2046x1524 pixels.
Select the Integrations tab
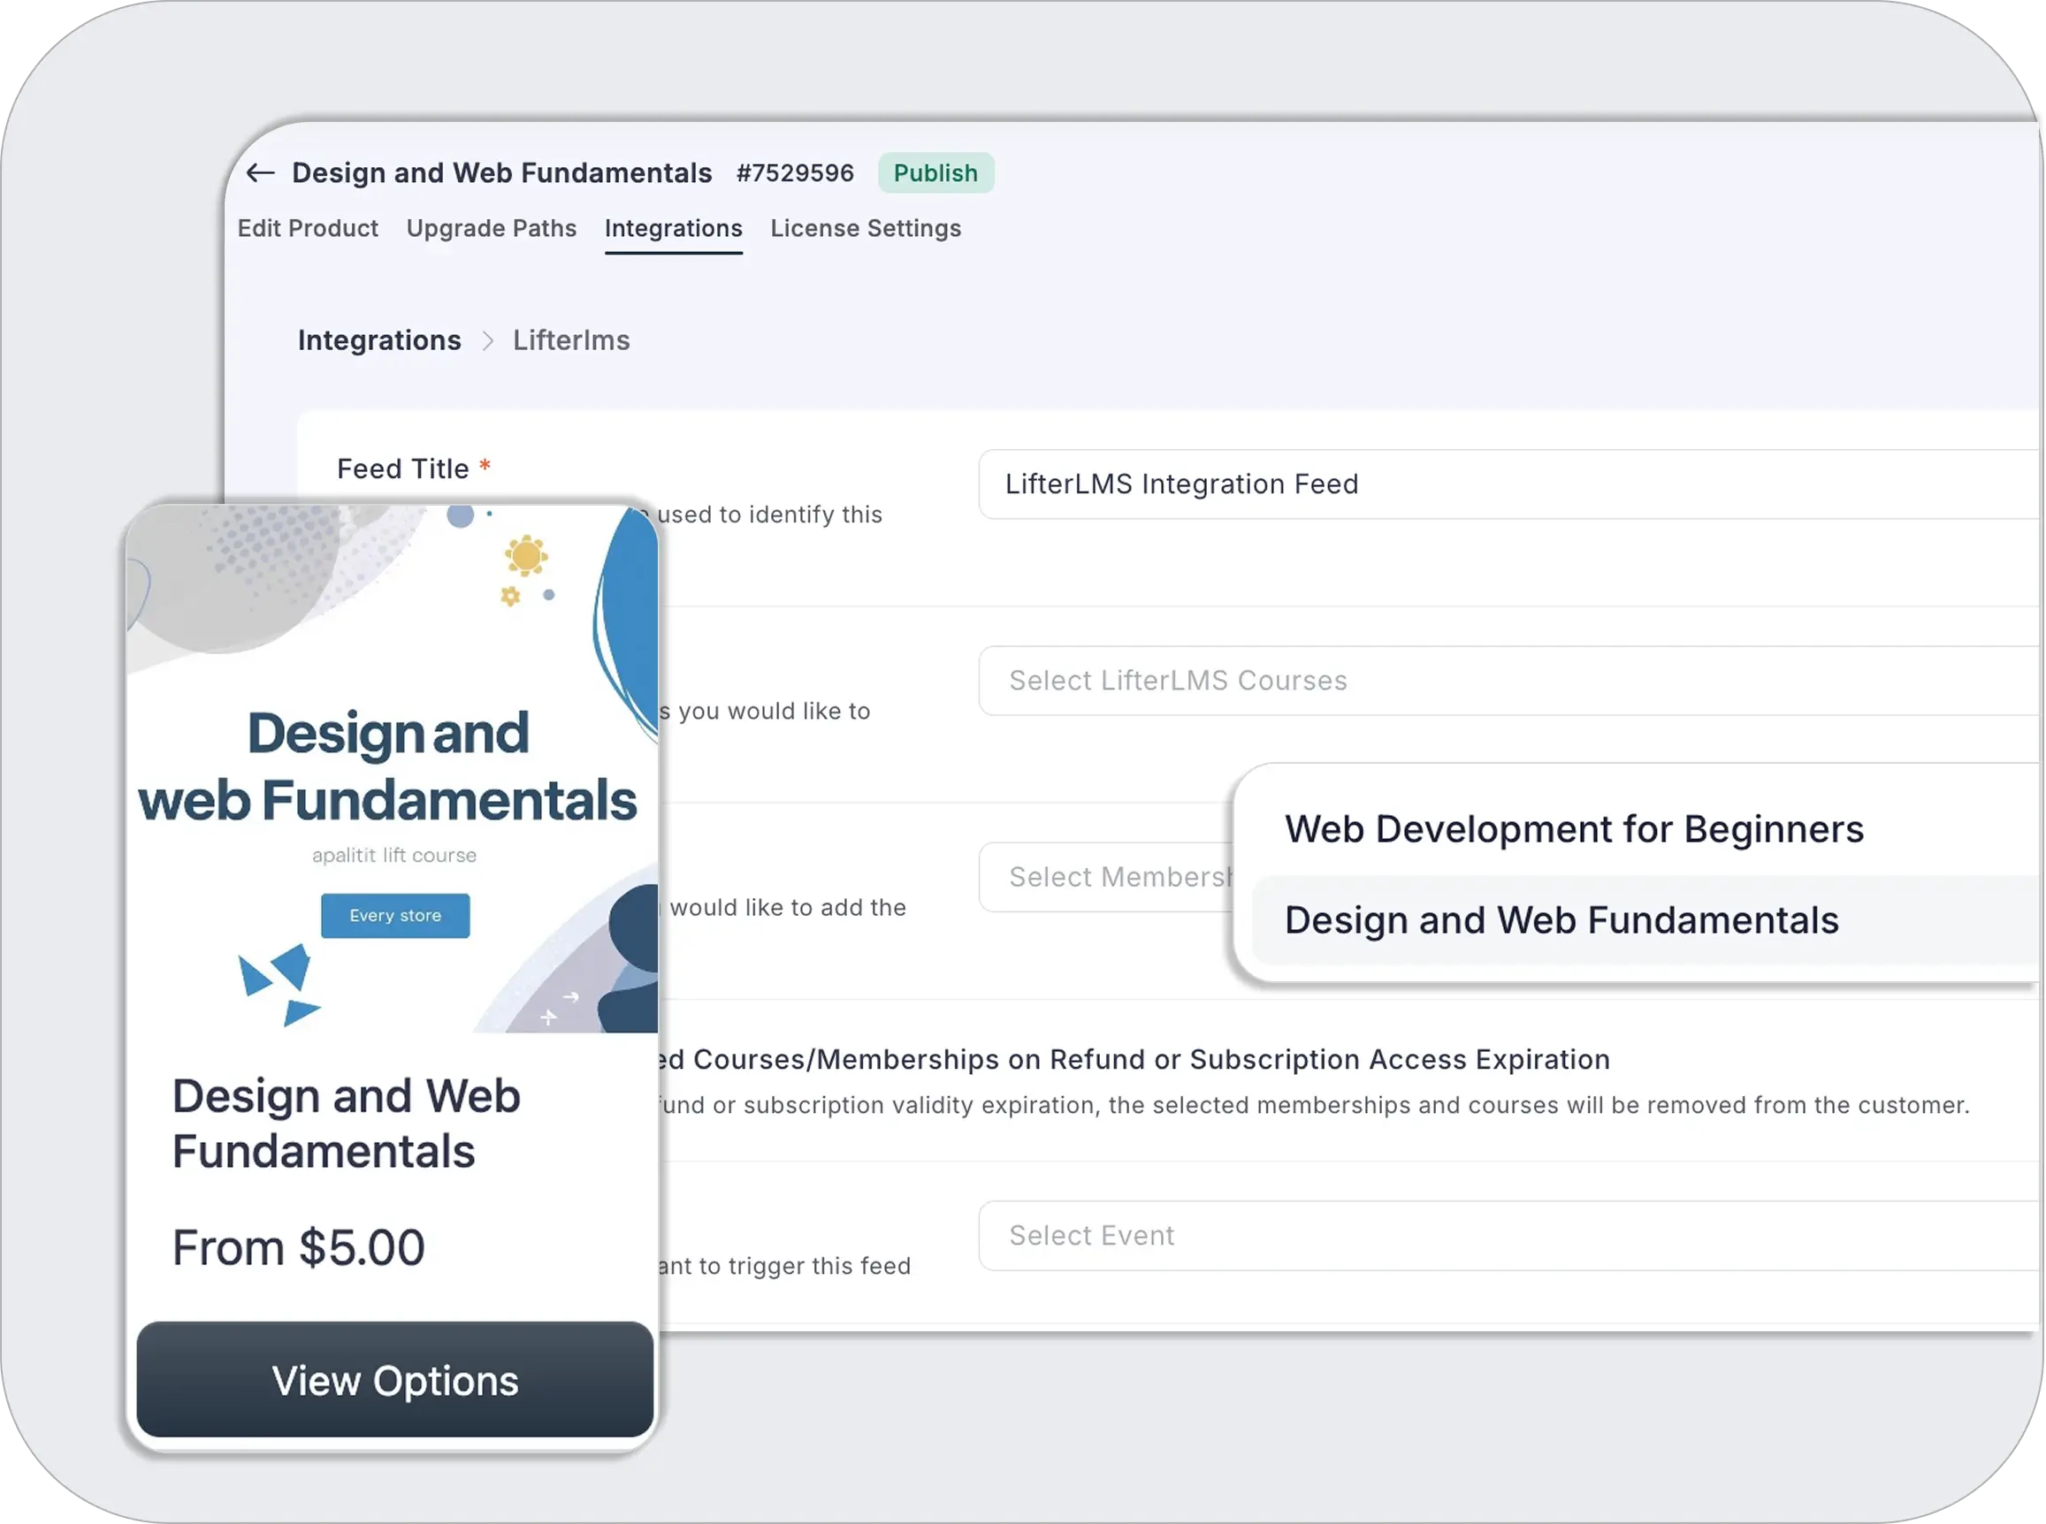[673, 228]
